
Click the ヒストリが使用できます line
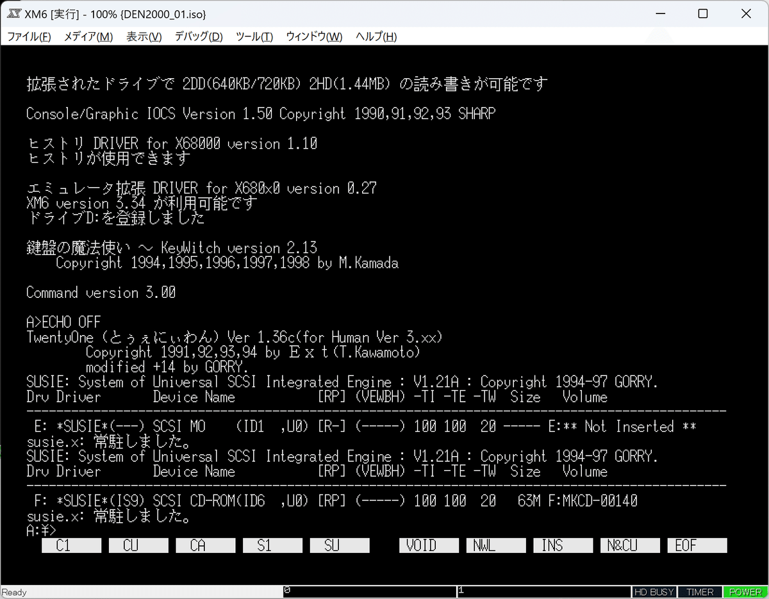coord(108,158)
